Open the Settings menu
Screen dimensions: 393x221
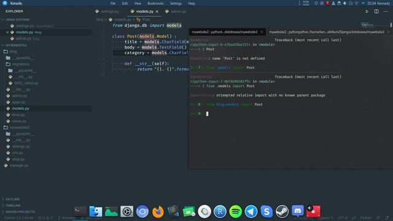pyautogui.click(x=176, y=4)
